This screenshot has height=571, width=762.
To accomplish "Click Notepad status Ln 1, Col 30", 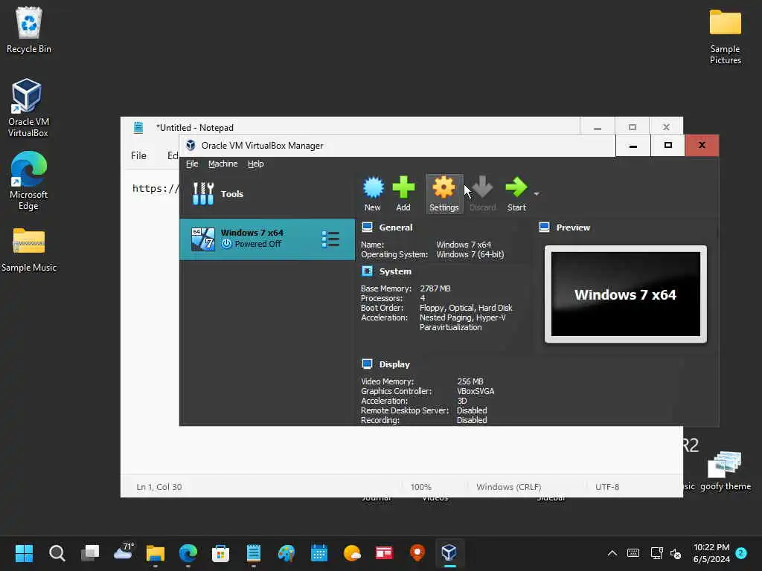I will (x=159, y=487).
